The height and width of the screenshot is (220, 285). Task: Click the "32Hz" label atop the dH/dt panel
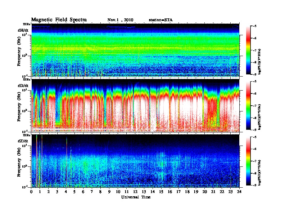pos(27,24)
